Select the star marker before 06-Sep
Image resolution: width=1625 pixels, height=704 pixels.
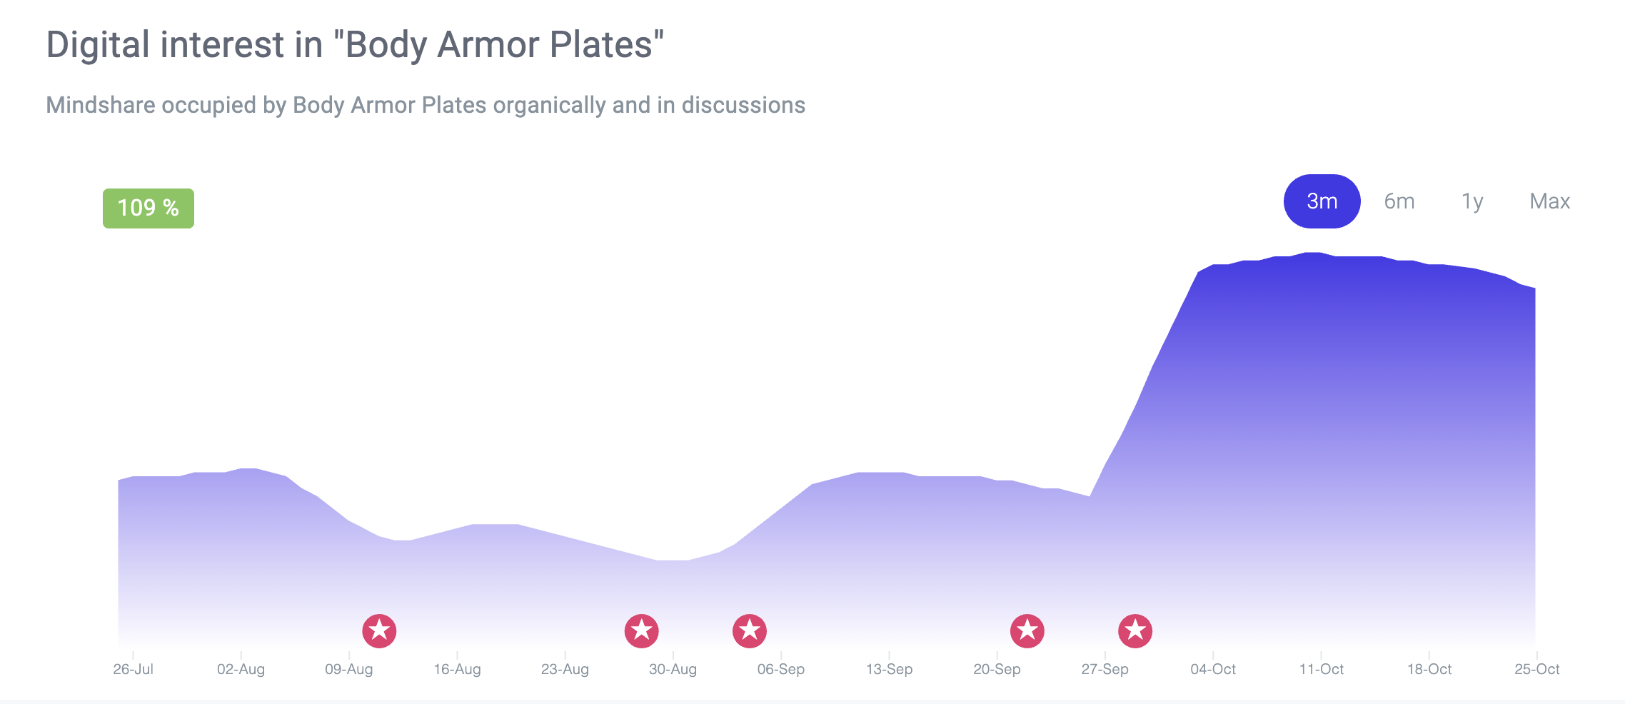tap(750, 631)
